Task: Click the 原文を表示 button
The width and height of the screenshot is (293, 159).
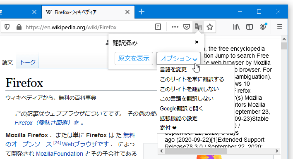Action: point(134,58)
